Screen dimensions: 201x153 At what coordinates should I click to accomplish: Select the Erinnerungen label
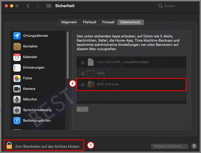point(34,67)
